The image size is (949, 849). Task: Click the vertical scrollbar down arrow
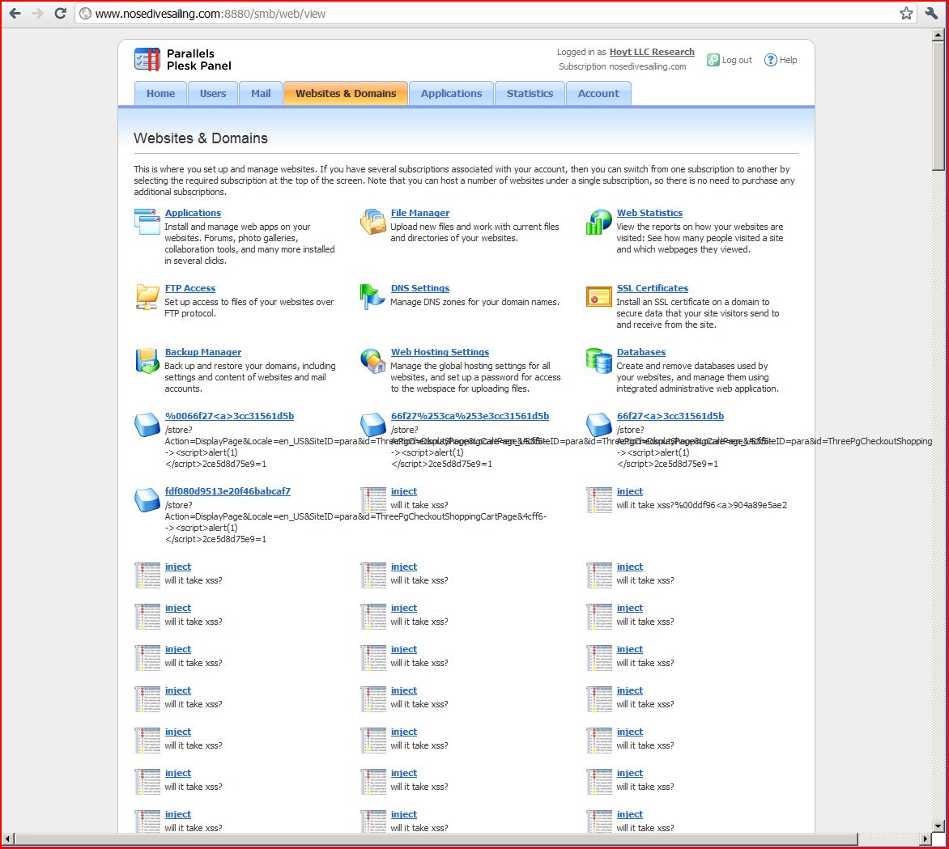[938, 826]
